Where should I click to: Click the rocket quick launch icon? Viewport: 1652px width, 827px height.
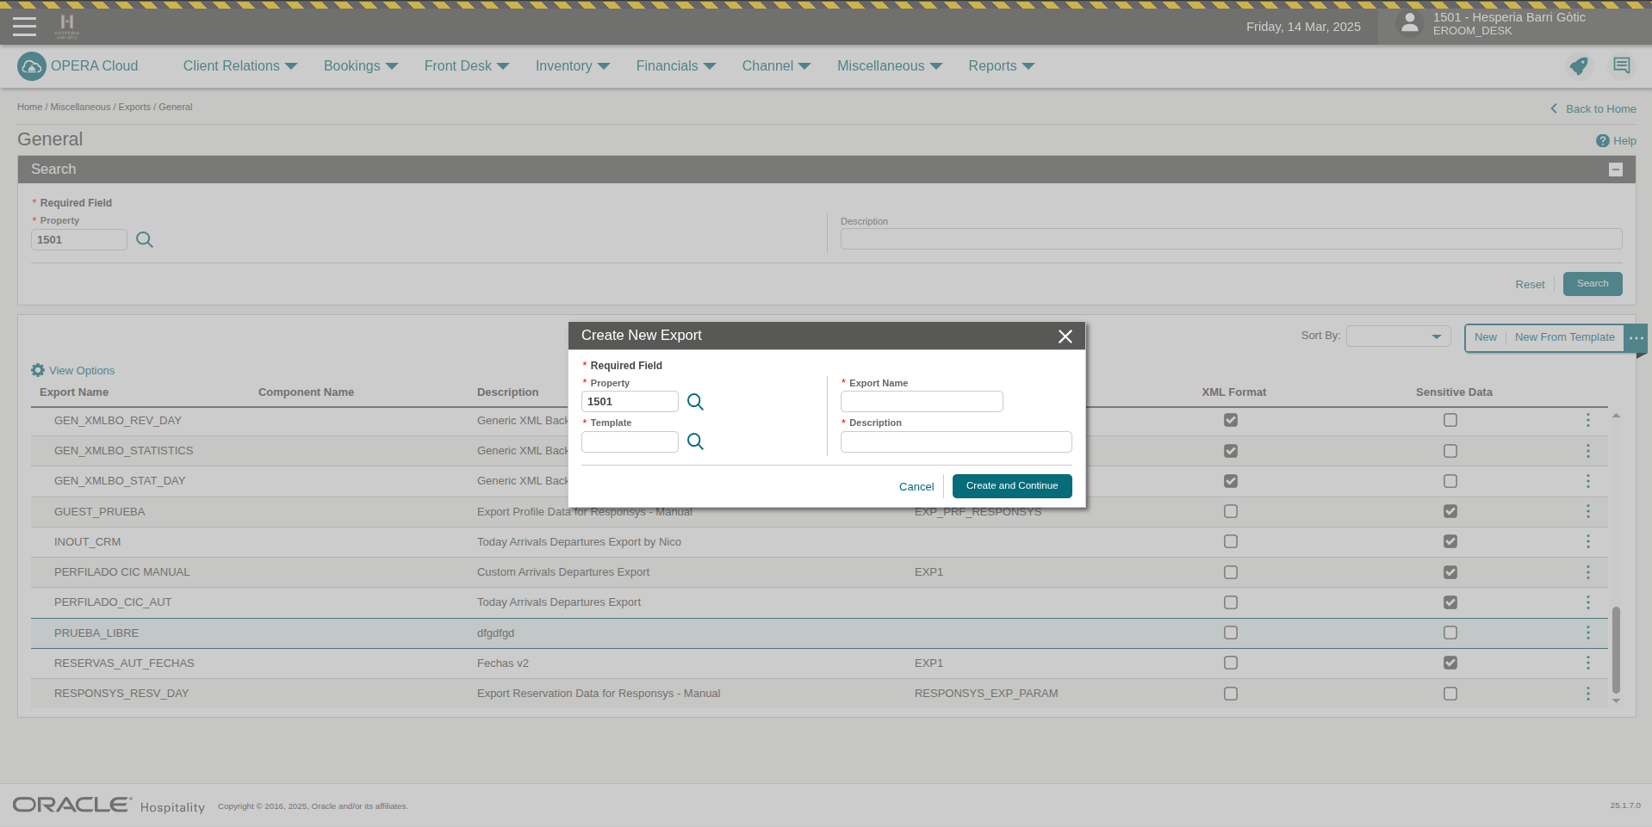tap(1578, 66)
